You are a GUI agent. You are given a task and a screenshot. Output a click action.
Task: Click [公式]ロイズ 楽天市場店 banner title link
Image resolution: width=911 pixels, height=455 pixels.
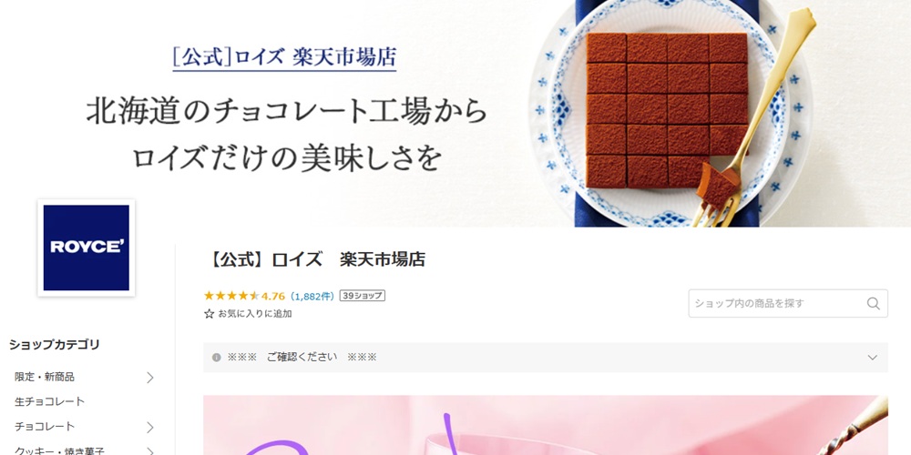(284, 58)
